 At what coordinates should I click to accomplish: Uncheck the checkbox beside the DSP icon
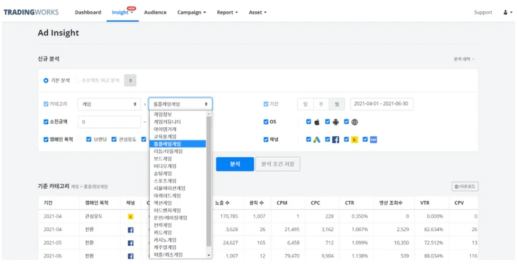[x=365, y=140]
